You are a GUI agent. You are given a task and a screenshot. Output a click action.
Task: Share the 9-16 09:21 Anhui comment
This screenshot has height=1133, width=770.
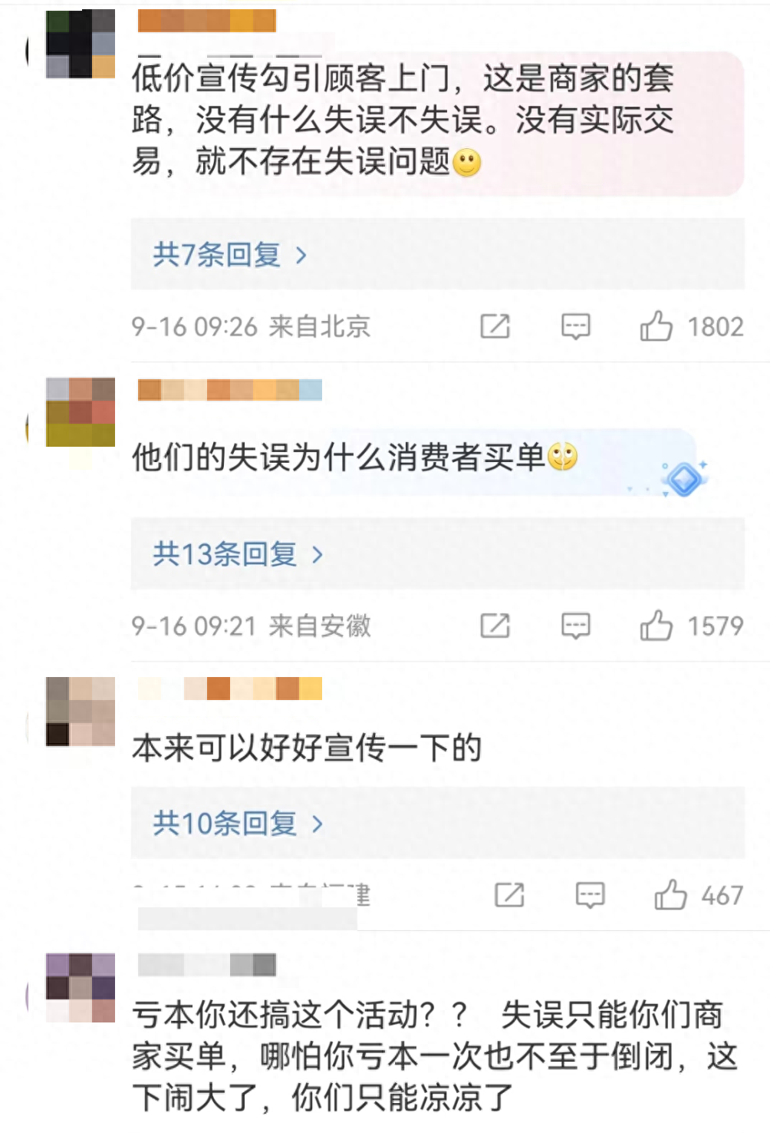click(495, 626)
